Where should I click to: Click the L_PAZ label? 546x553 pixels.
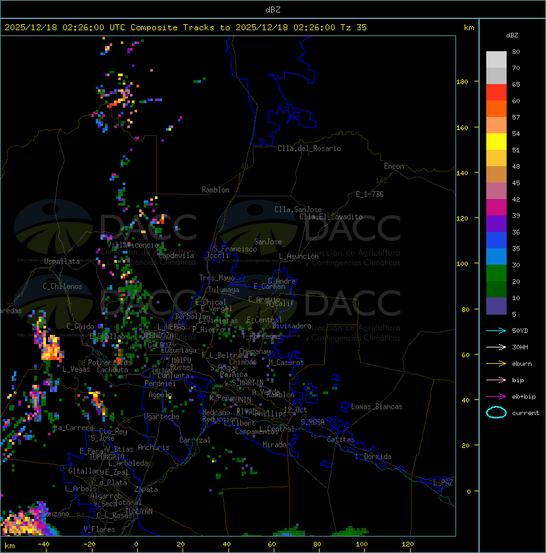click(x=443, y=483)
